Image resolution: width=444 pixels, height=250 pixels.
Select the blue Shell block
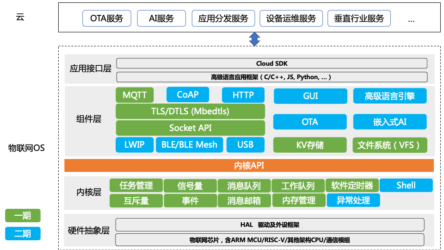pyautogui.click(x=406, y=185)
